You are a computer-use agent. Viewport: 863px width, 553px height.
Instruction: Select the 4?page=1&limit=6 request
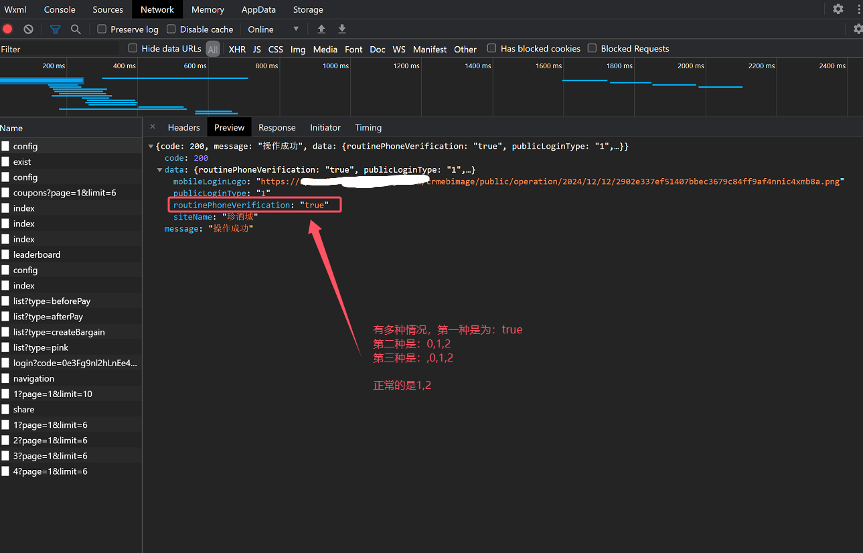tap(70, 471)
